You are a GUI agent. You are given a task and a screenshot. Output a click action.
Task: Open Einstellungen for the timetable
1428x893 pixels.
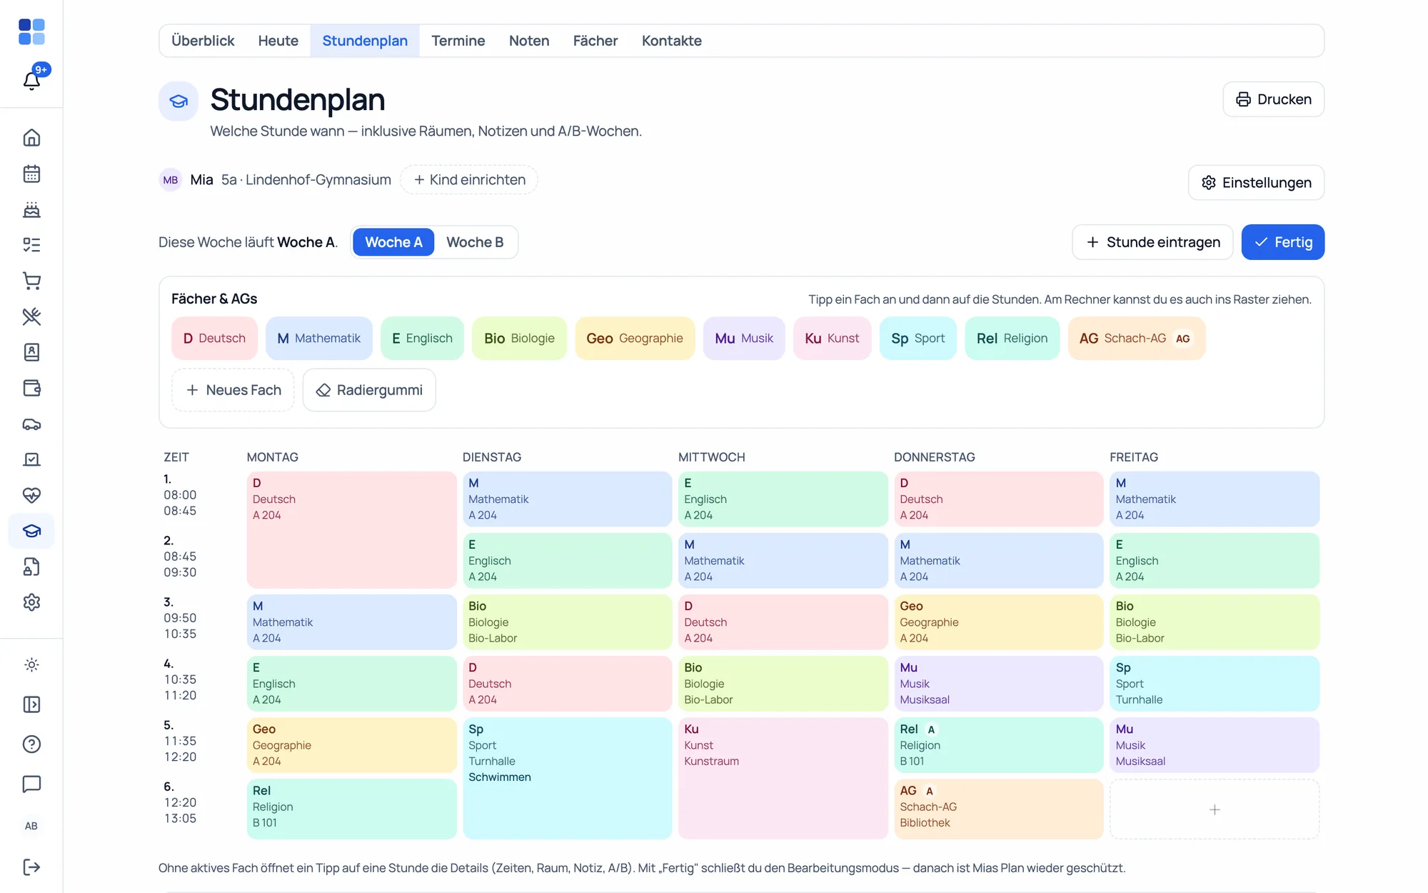[x=1256, y=183]
